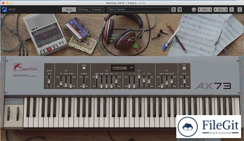The image size is (244, 141).
Task: Click the synth's LCD preset display
Action: pos(119,68)
